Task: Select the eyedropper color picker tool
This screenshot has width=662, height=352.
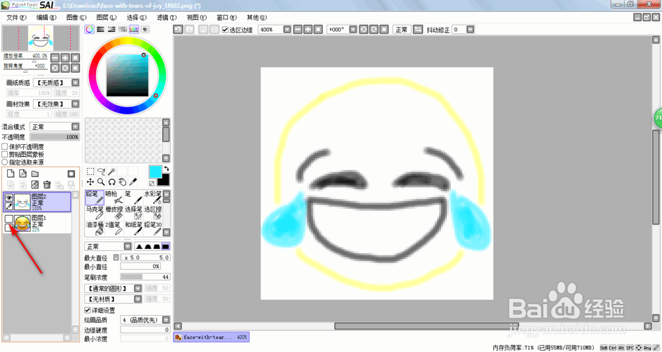Action: tap(132, 182)
